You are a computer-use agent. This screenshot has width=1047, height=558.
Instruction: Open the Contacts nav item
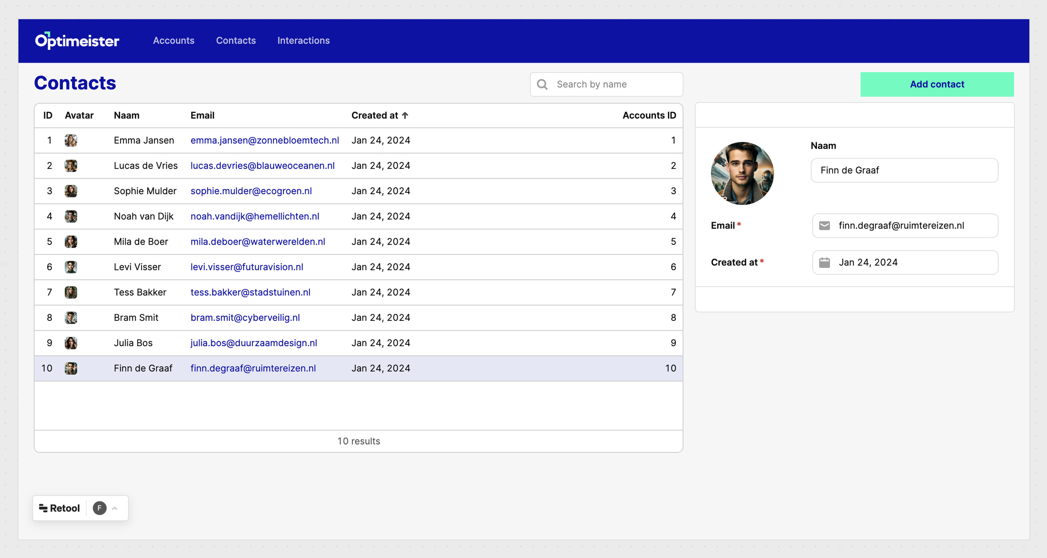tap(236, 41)
